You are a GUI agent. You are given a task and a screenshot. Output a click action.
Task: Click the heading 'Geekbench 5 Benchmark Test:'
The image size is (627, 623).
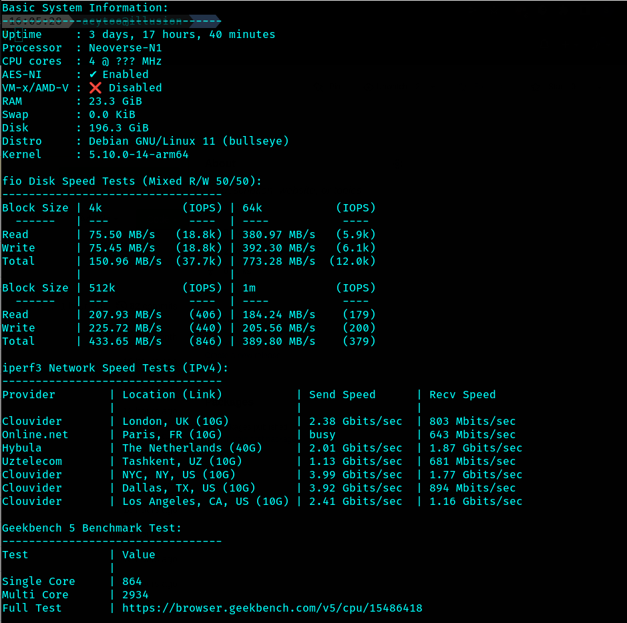pos(92,528)
